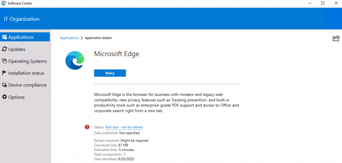Click the 'Not specified' date published value
342x163 pixels.
pyautogui.click(x=129, y=133)
